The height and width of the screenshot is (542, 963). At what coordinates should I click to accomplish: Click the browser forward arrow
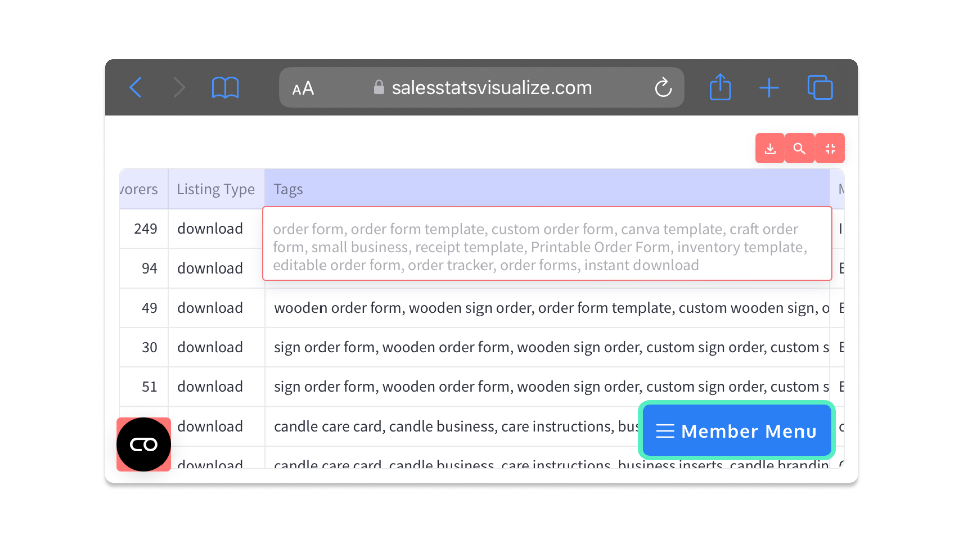click(179, 88)
